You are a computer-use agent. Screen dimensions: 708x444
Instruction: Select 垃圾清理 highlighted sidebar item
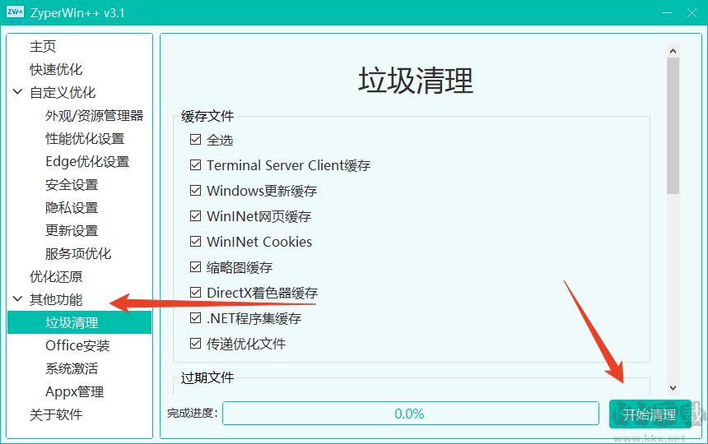tap(80, 322)
